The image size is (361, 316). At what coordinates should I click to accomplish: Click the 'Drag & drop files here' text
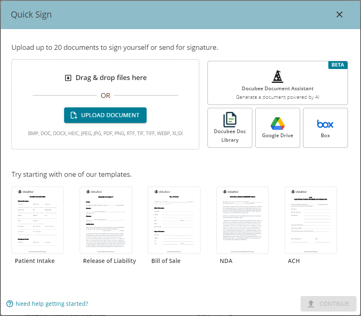pos(111,78)
